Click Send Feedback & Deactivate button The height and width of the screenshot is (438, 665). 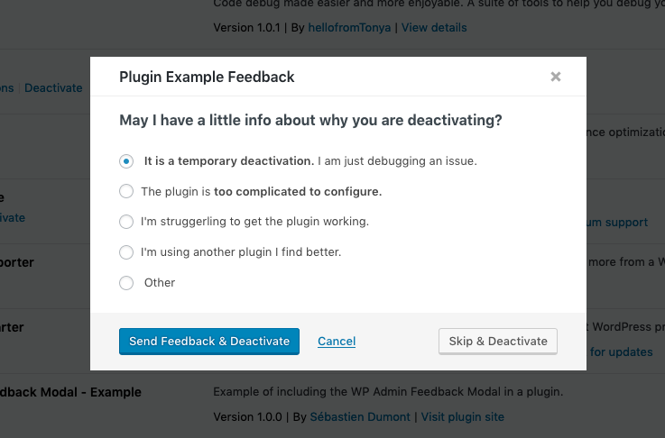[x=209, y=342]
